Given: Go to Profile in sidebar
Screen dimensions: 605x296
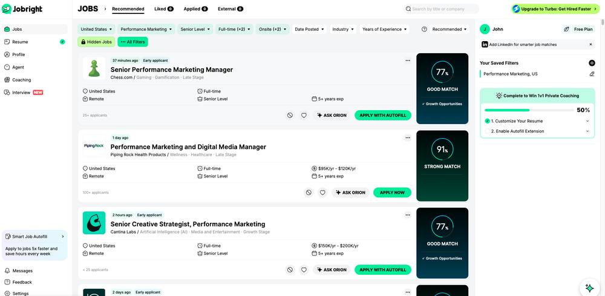Looking at the screenshot, I should 34,54.
